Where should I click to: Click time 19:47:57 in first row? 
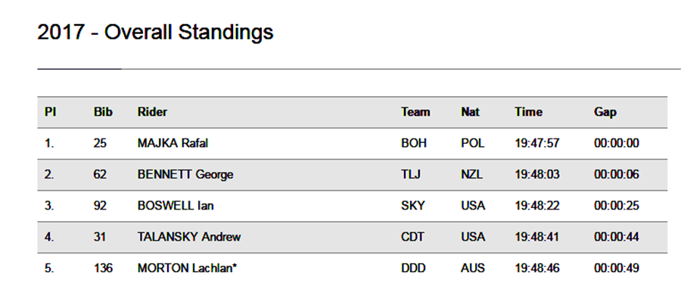click(537, 143)
